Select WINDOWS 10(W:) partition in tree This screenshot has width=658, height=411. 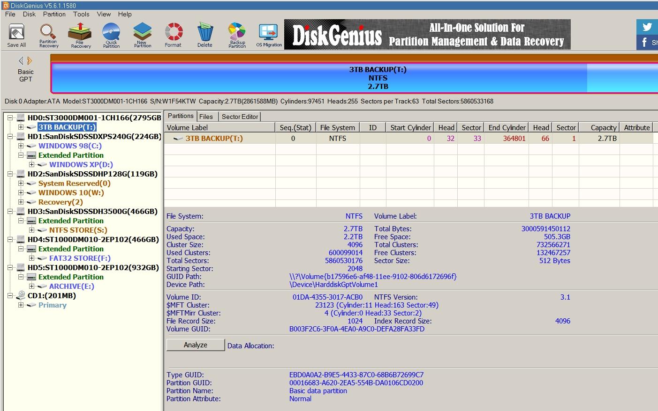click(x=71, y=193)
